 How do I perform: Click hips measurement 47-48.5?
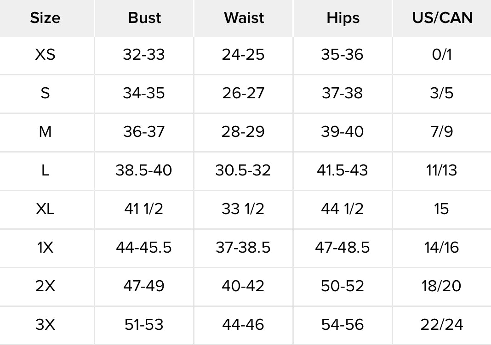(x=343, y=248)
